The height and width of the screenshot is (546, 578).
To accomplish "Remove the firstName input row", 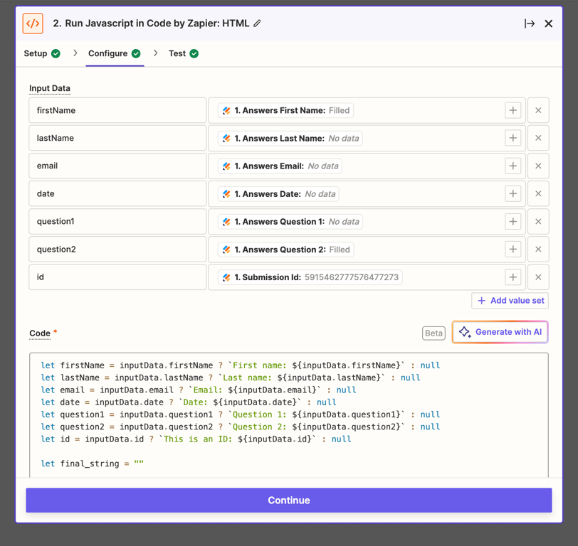I will [538, 110].
